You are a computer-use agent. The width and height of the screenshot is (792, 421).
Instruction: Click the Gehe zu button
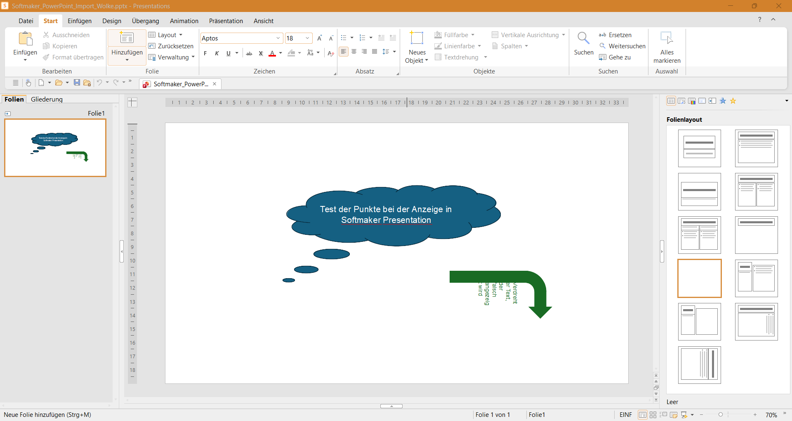(x=615, y=57)
